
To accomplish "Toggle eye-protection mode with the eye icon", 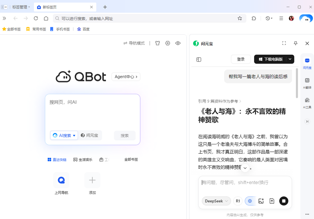I will [178, 43].
